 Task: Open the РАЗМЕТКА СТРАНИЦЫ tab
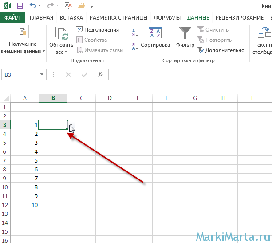118,17
